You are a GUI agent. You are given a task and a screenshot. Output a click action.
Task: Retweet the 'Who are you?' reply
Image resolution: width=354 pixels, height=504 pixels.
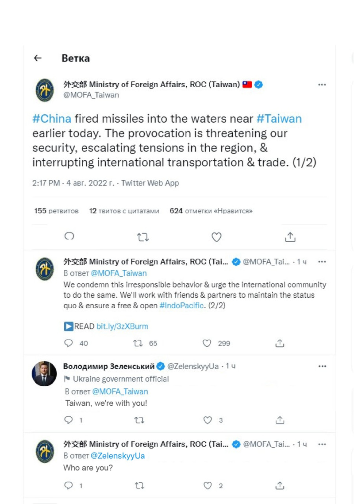point(139,486)
